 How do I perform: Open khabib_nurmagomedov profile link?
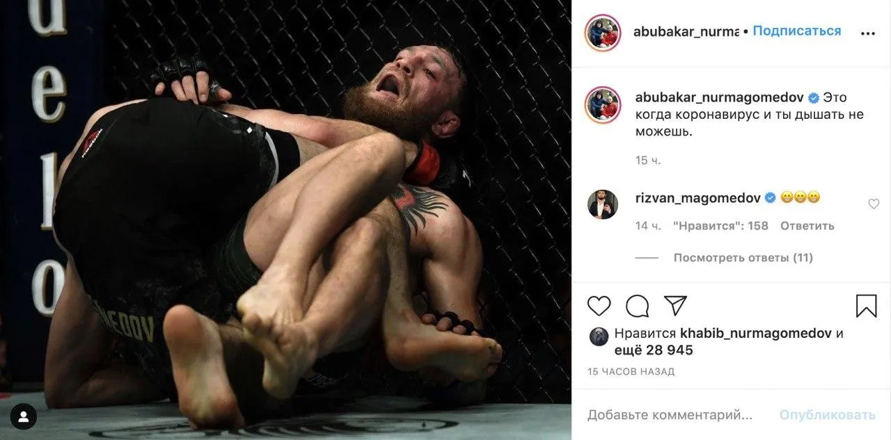(755, 333)
